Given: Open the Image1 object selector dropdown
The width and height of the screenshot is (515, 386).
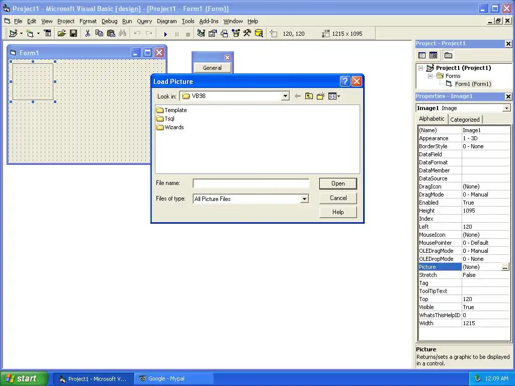Looking at the screenshot, I should coord(507,108).
